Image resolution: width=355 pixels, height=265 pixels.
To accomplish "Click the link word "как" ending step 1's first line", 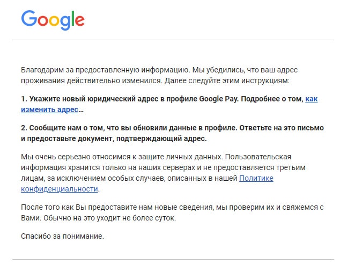I will [x=312, y=99].
